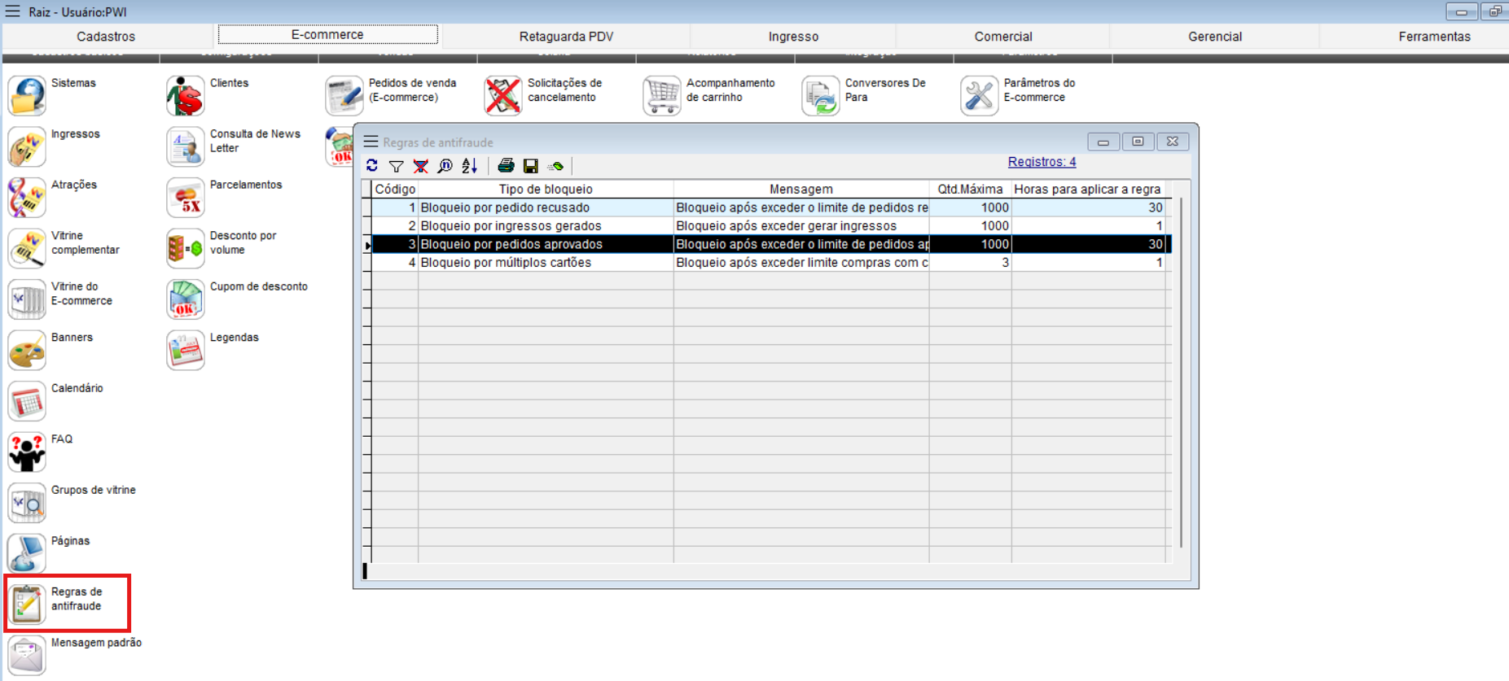Viewport: 1509px width, 681px height.
Task: Print records using the printer icon
Action: 506,166
